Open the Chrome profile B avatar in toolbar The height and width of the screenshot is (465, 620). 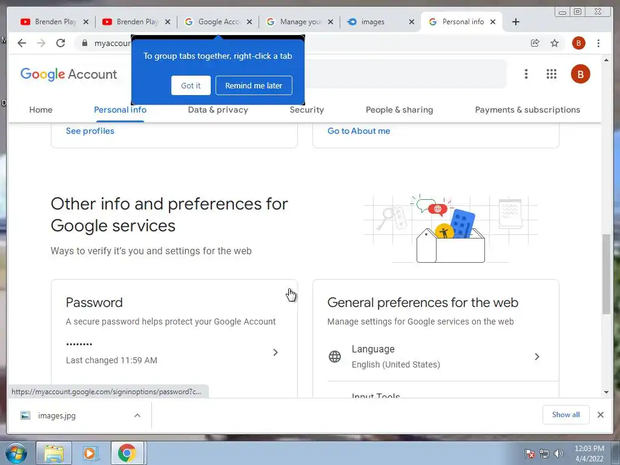point(578,43)
